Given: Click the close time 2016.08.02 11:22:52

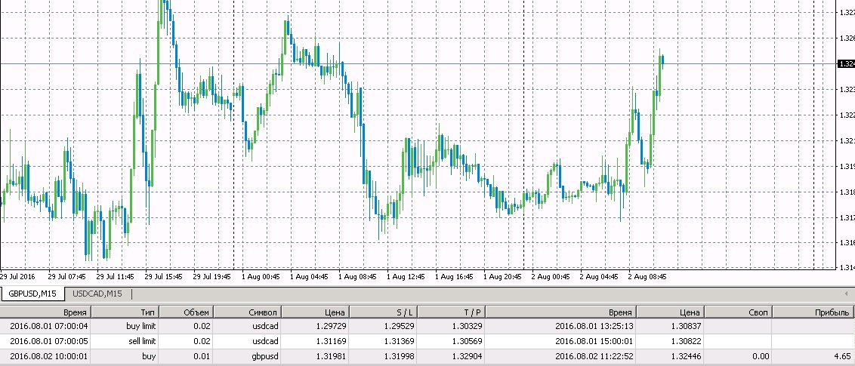Looking at the screenshot, I should [x=594, y=357].
